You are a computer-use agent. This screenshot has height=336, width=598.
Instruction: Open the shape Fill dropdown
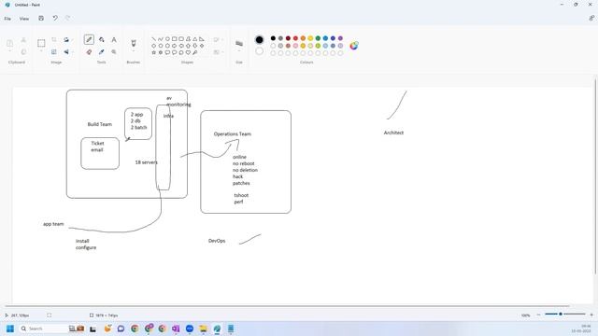pyautogui.click(x=218, y=52)
